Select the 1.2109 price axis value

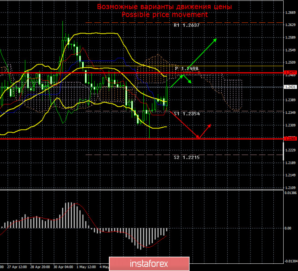(291, 188)
